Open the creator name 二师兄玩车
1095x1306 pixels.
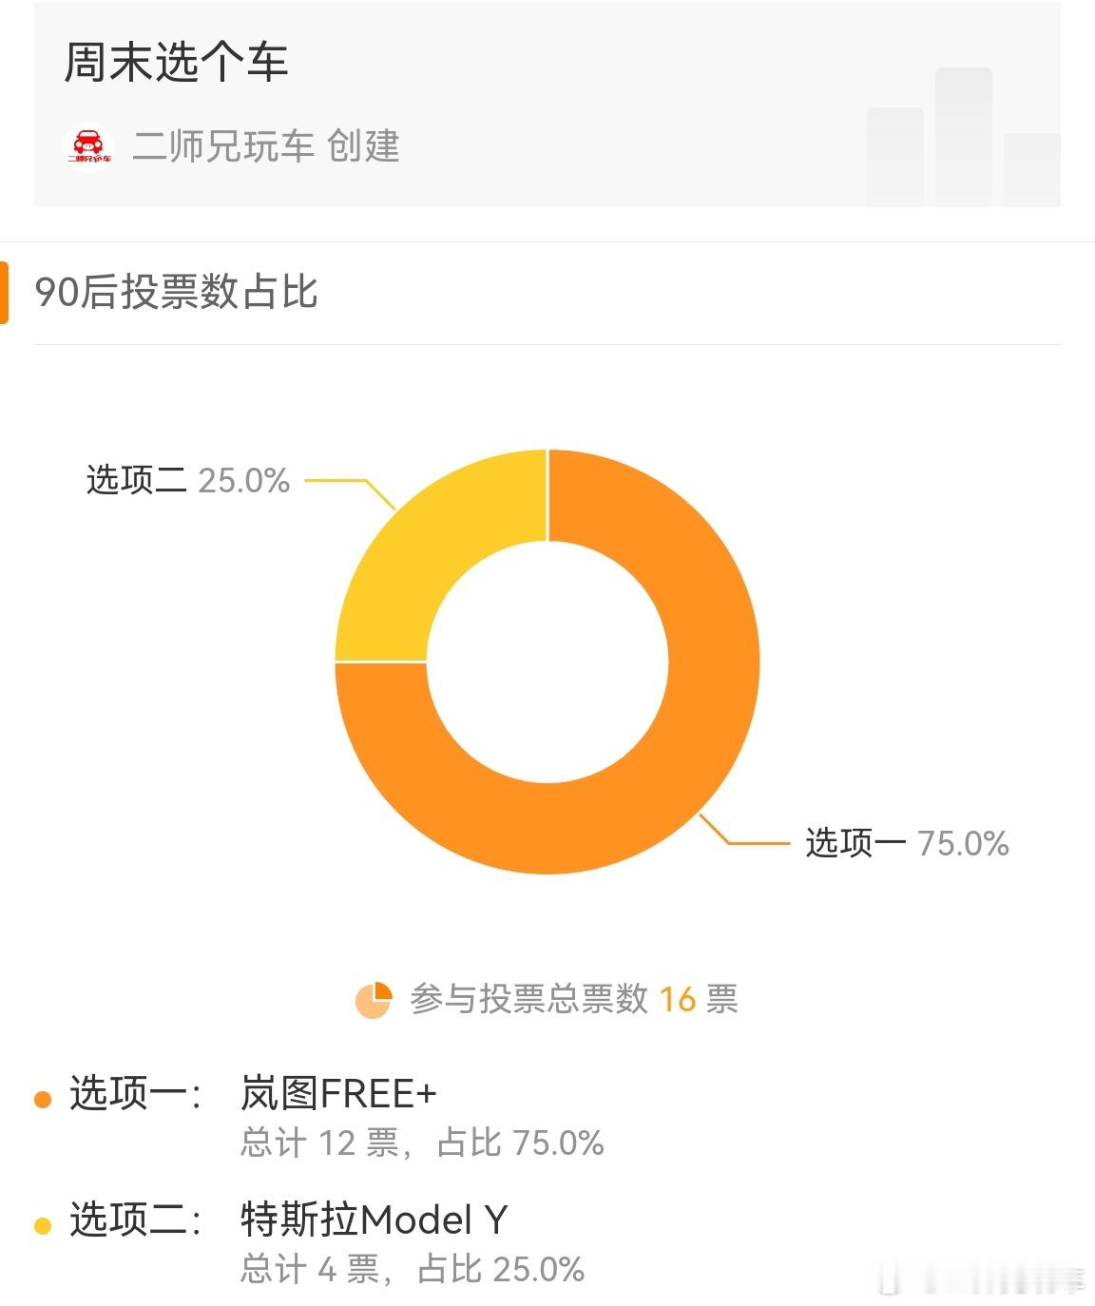tap(223, 146)
